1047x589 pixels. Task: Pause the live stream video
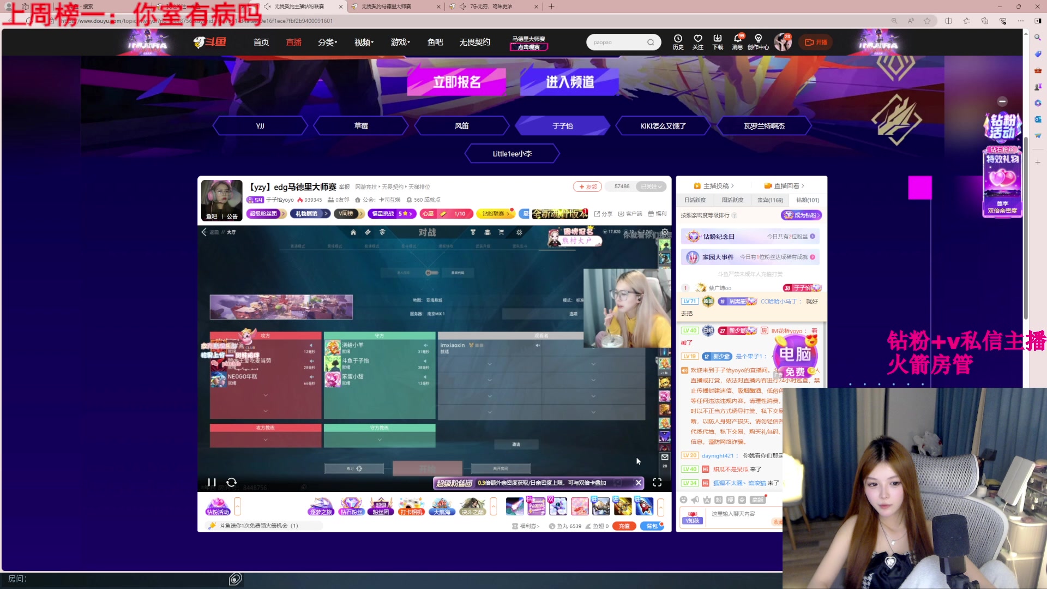212,482
